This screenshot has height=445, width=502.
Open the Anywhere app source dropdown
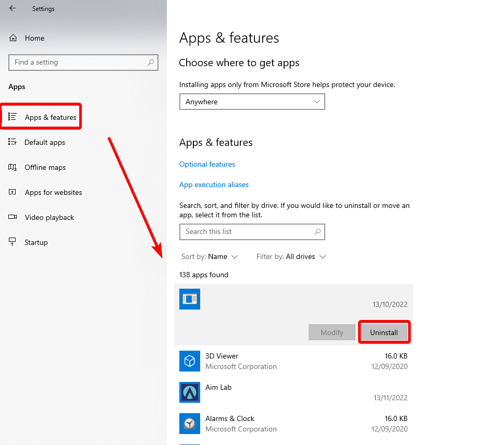tap(252, 102)
